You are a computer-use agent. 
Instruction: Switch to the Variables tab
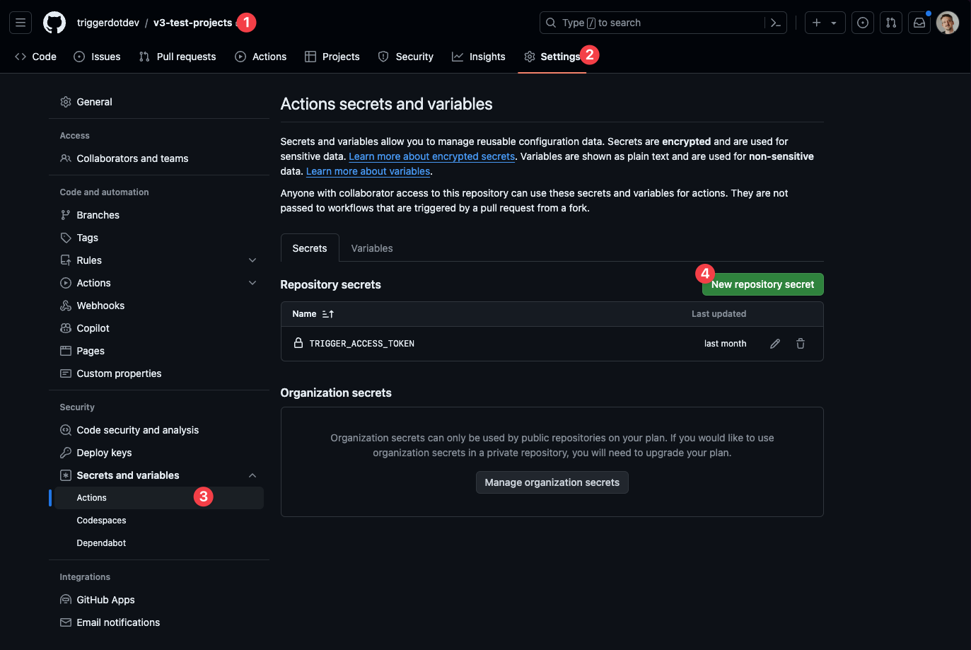point(371,248)
